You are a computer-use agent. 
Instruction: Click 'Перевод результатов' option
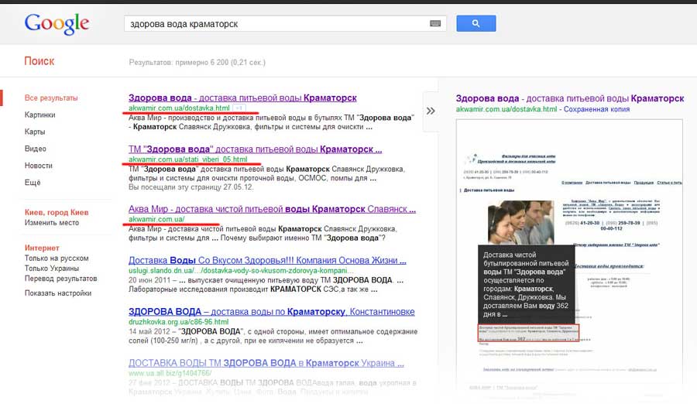61,279
